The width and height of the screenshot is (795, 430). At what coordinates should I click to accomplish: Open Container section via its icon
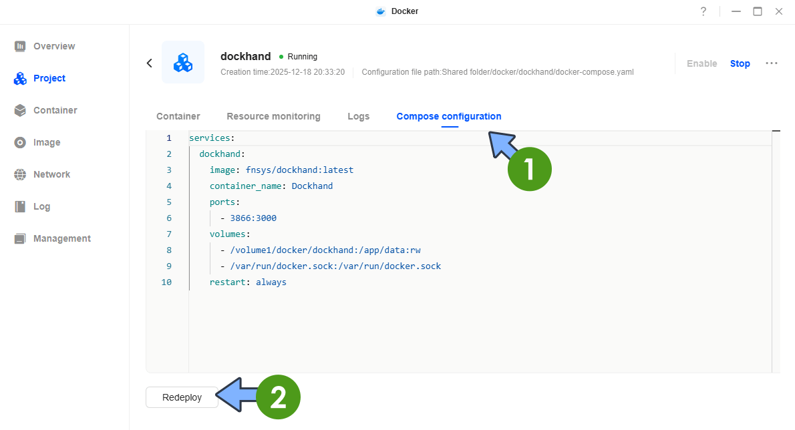pyautogui.click(x=20, y=110)
